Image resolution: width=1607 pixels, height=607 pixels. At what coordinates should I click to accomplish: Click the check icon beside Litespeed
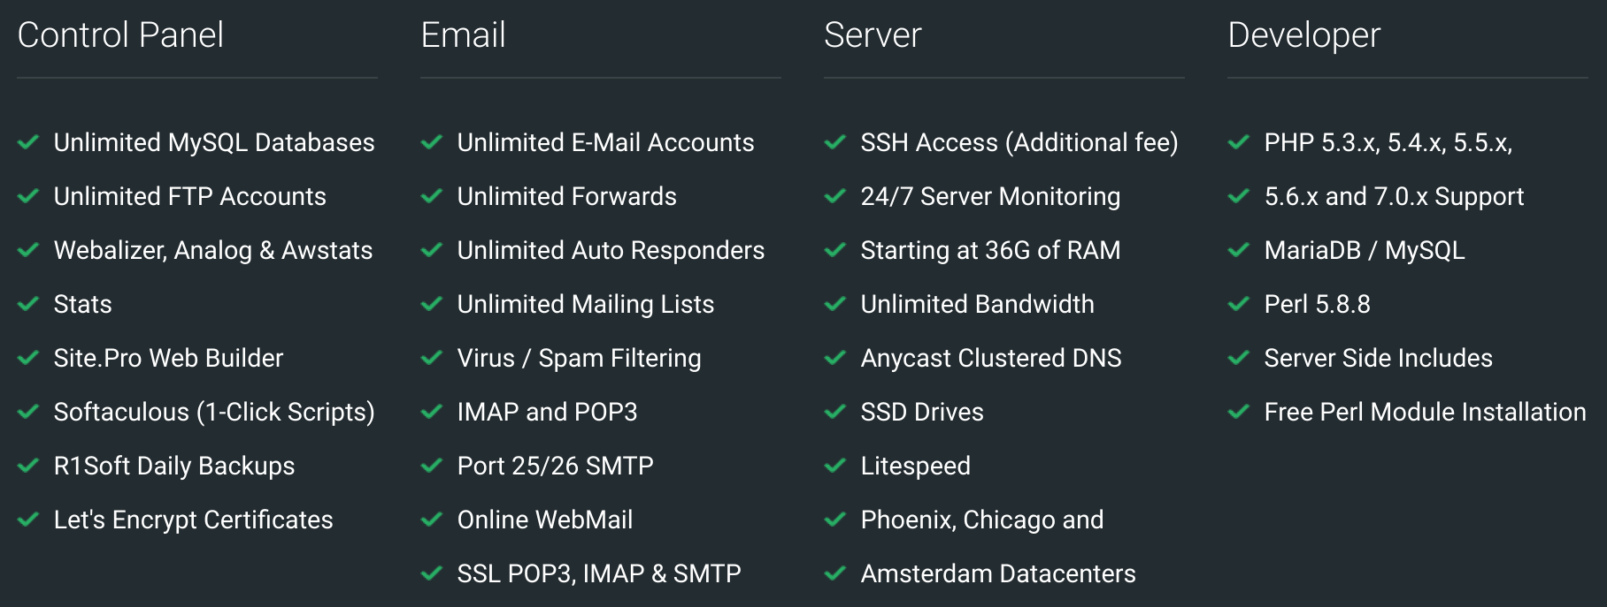[835, 466]
